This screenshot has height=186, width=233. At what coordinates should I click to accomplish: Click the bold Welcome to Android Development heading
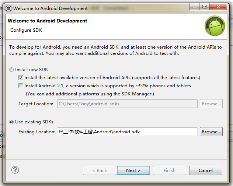tap(48, 21)
